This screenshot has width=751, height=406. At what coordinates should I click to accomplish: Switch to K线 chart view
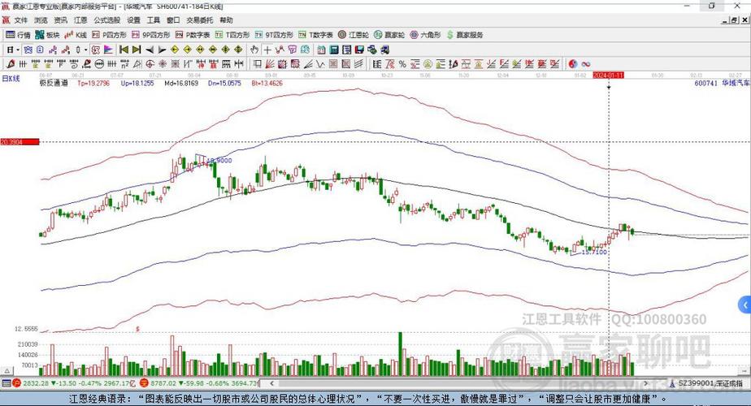76,35
